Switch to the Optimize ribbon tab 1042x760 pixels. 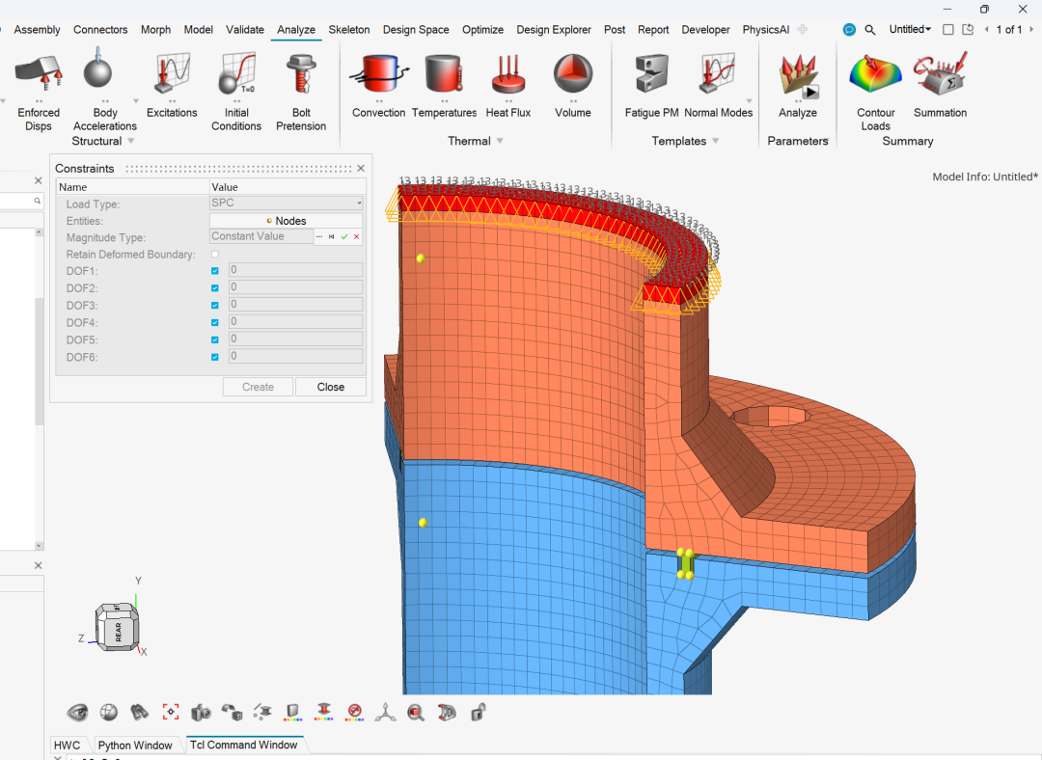tap(482, 30)
